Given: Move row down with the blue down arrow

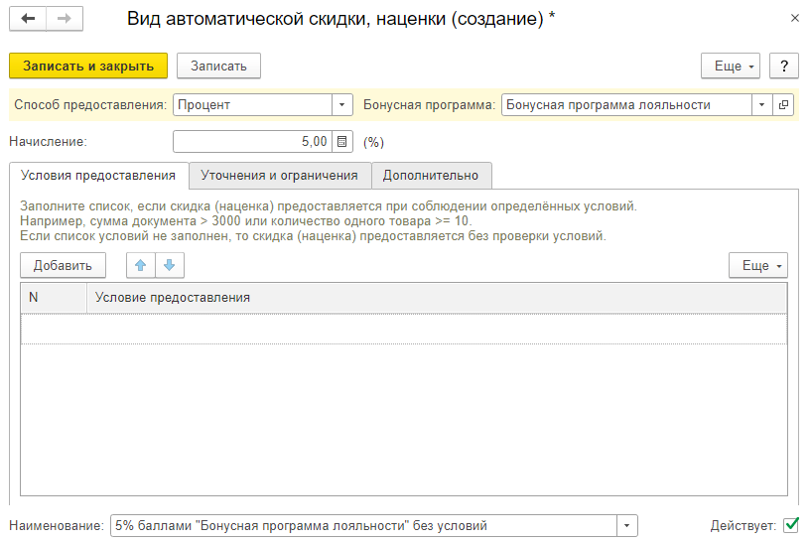Looking at the screenshot, I should click(170, 266).
